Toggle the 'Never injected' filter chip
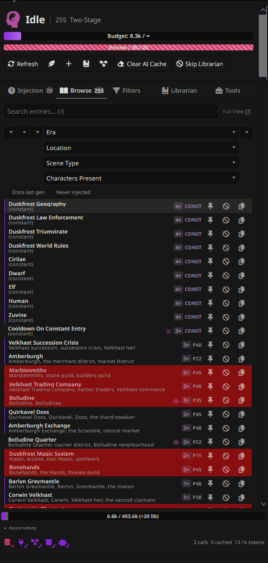This screenshot has width=268, height=563. pyautogui.click(x=73, y=192)
